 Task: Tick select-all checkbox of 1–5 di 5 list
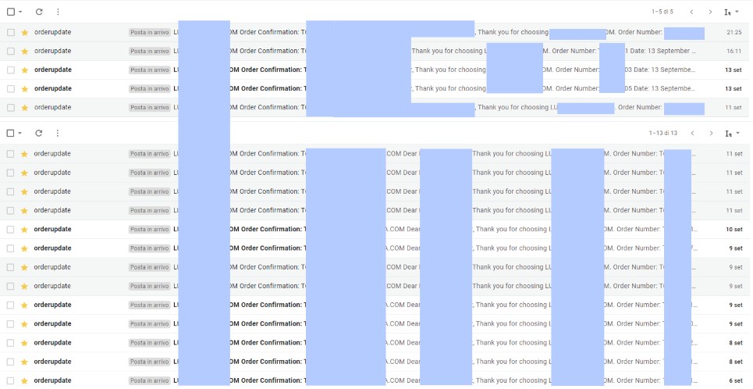11,12
